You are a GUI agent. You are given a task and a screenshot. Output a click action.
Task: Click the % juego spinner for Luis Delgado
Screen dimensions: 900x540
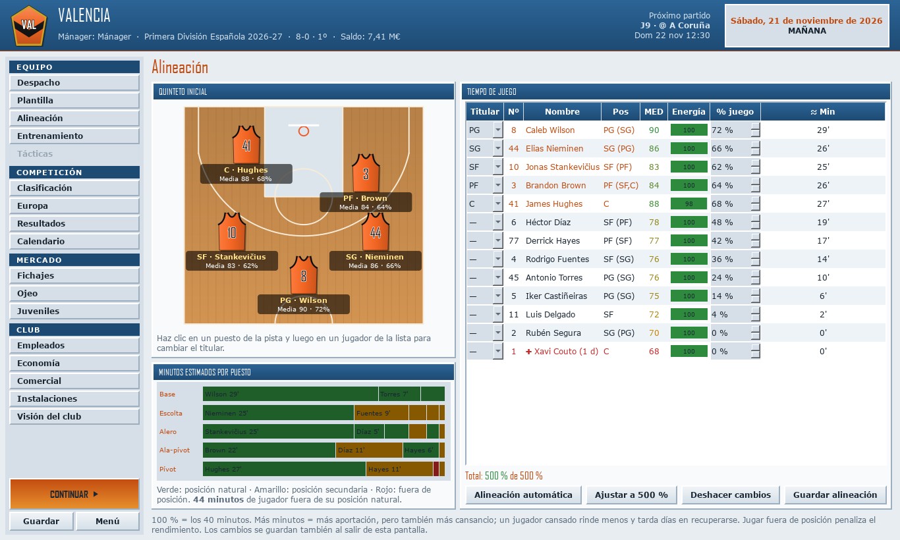pyautogui.click(x=755, y=315)
